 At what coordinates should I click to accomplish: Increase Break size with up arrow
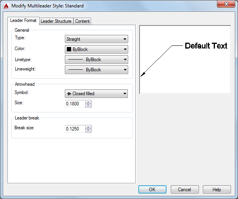(88, 127)
